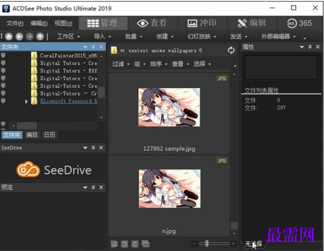Go up one folder level icon

[40, 37]
